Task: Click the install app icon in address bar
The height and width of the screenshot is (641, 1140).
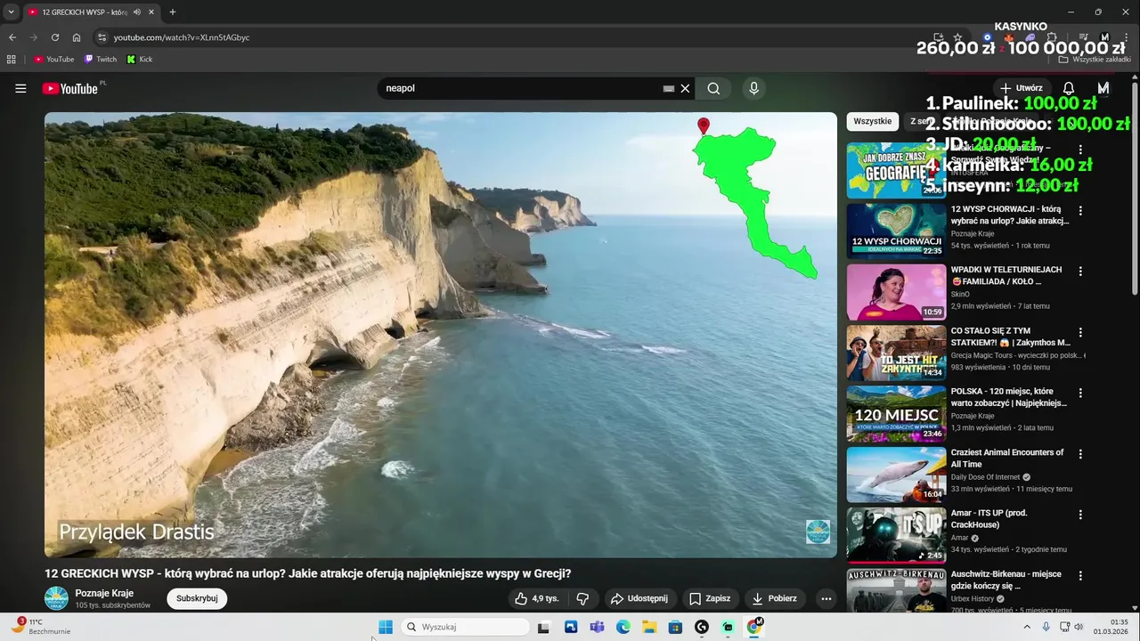Action: tap(938, 37)
